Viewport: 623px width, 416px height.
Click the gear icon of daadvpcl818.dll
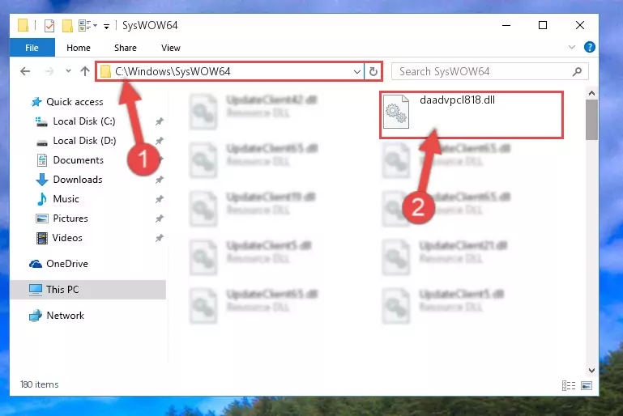pyautogui.click(x=396, y=112)
